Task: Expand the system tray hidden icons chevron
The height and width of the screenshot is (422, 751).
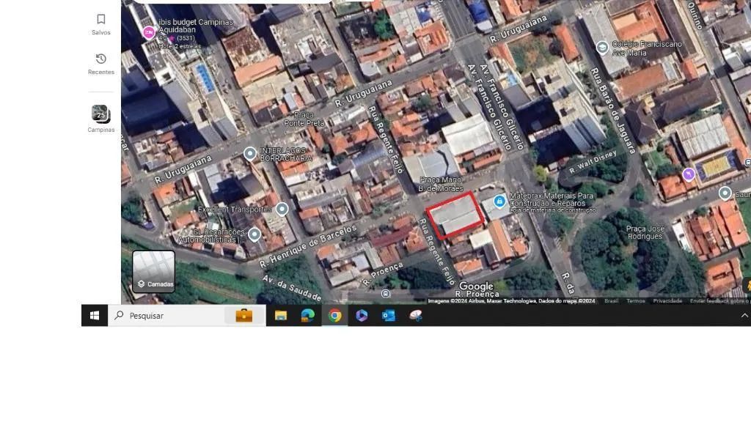Action: [744, 315]
